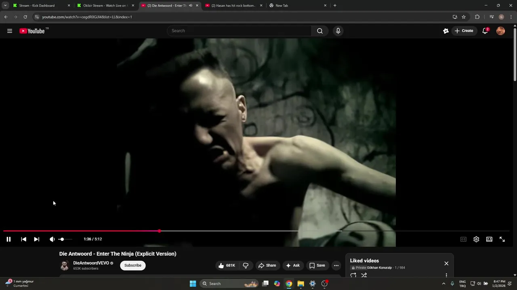517x290 pixels.
Task: Switch to the Hasan has hit rock bottom tab
Action: (x=233, y=6)
